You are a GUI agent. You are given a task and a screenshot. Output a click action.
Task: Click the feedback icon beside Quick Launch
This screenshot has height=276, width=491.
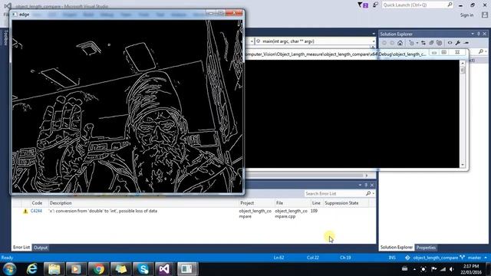[375, 5]
